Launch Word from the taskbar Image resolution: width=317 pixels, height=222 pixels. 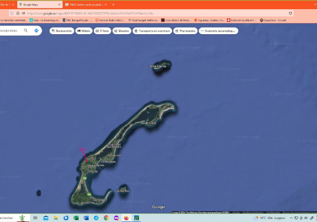[86, 218]
